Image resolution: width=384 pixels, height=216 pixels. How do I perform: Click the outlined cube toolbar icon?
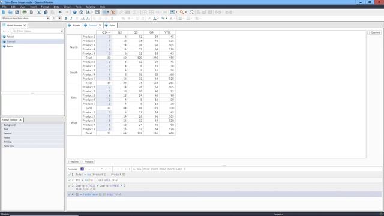(82, 12)
